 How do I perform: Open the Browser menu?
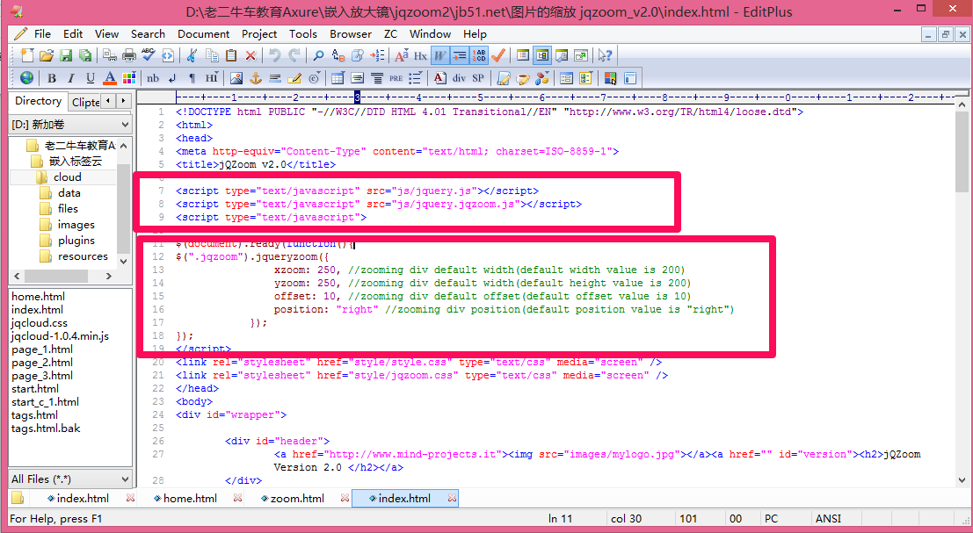(351, 34)
